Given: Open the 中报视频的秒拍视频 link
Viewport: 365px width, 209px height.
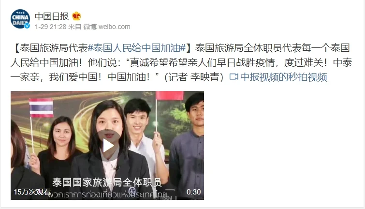Looking at the screenshot, I should pyautogui.click(x=284, y=77).
